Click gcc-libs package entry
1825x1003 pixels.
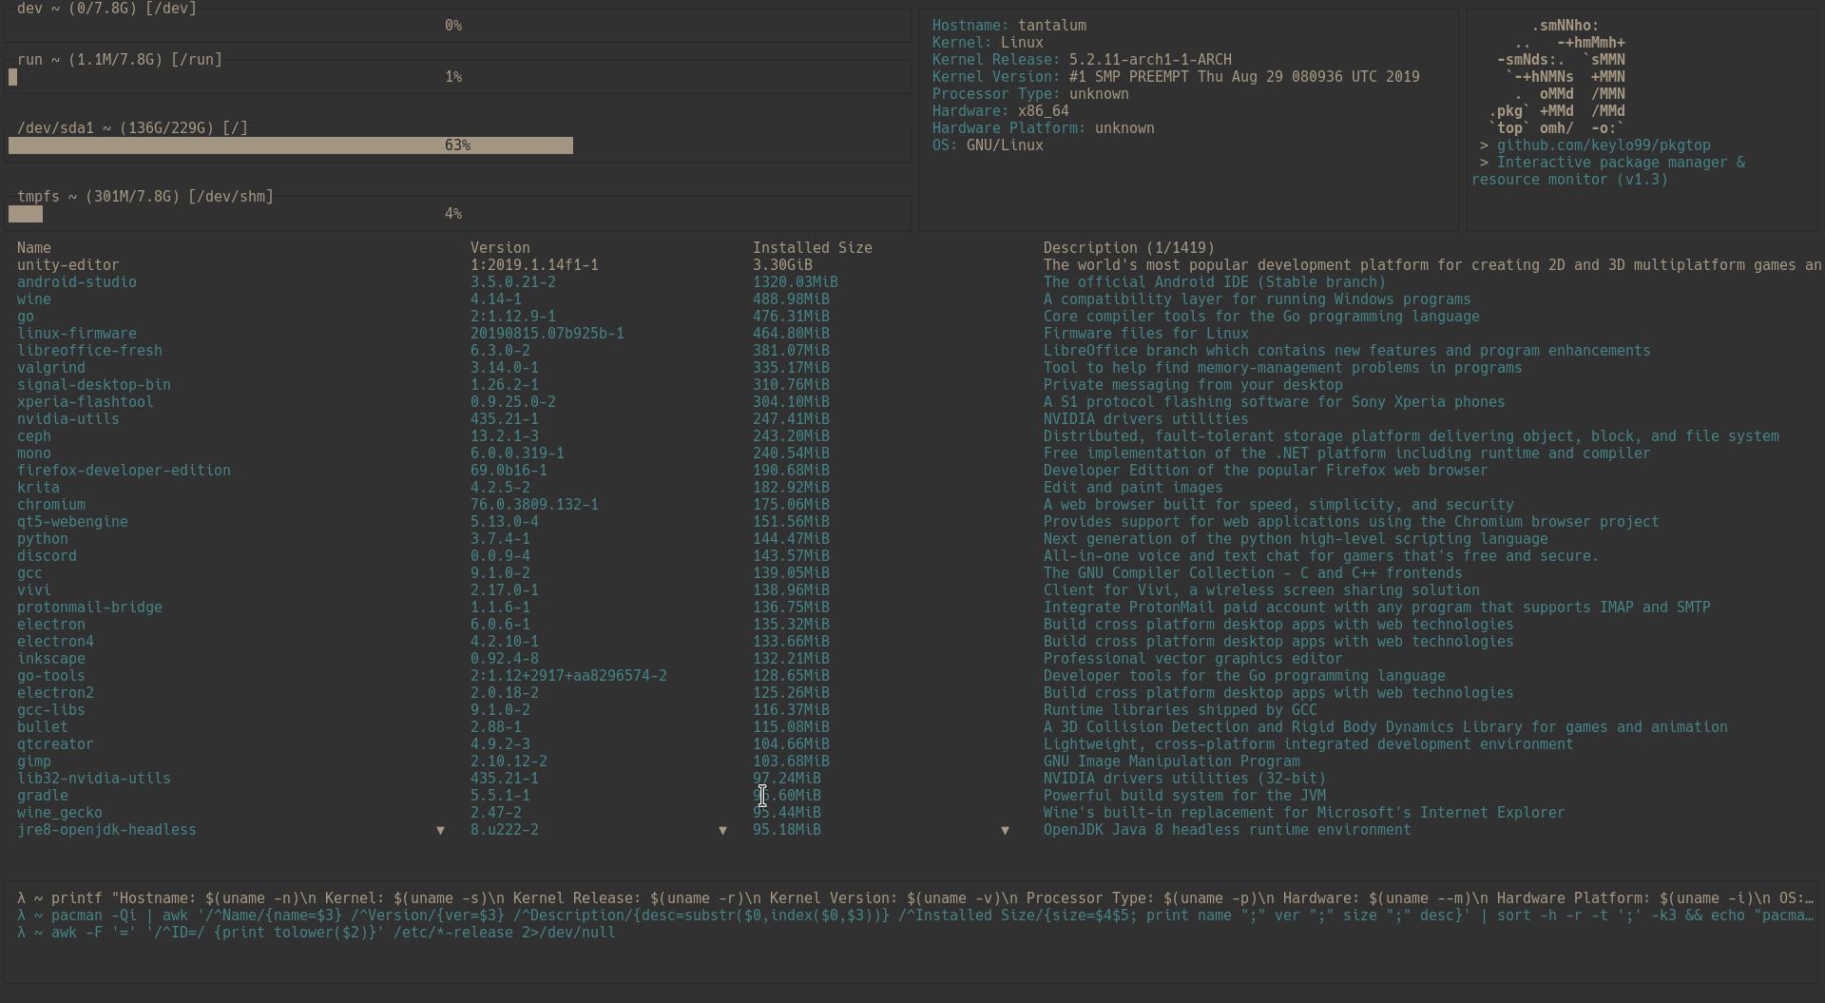click(x=51, y=710)
